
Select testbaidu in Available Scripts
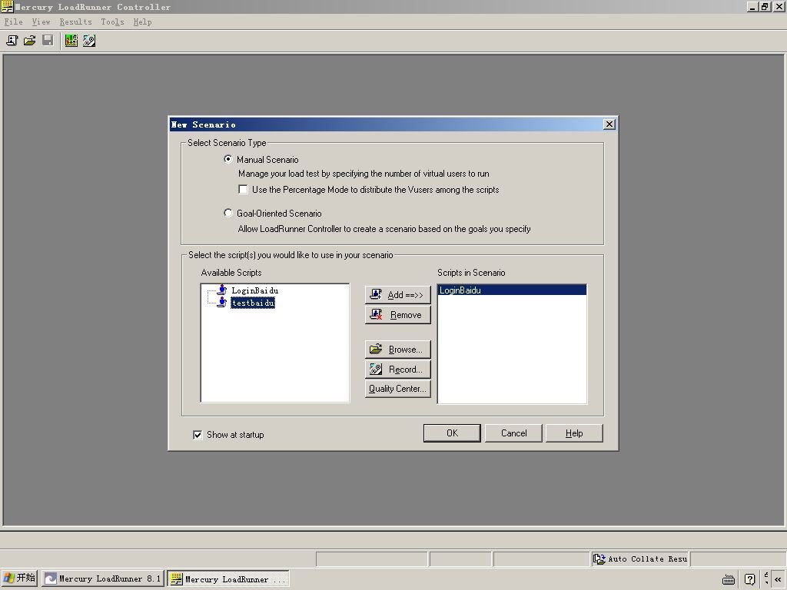[x=253, y=303]
